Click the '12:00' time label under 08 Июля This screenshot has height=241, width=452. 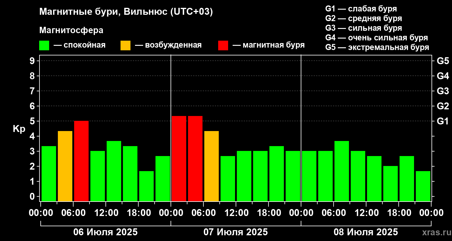click(x=367, y=213)
